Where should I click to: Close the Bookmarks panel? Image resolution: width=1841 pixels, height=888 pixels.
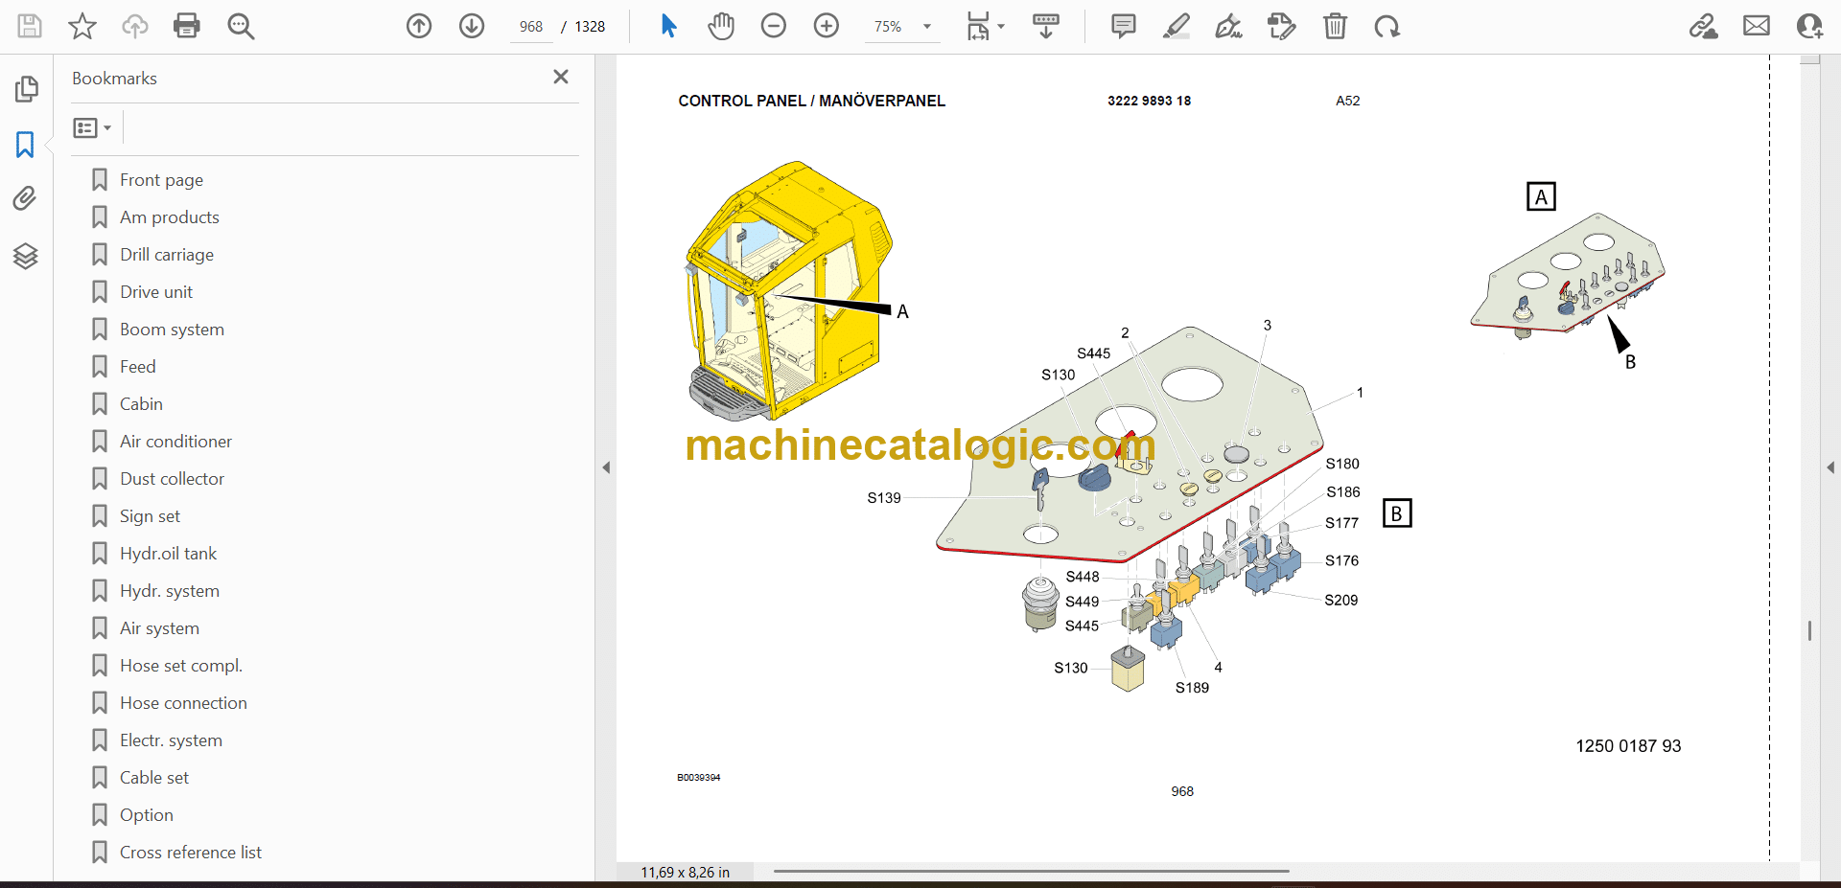561,77
